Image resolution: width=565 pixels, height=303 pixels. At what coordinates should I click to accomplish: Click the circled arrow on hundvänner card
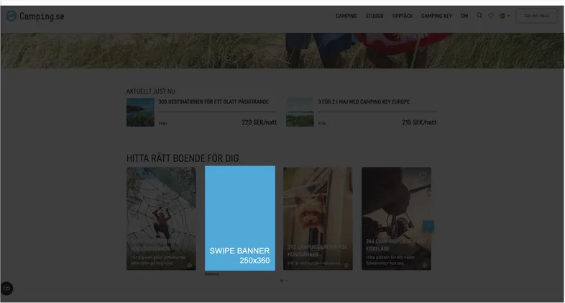tap(346, 265)
